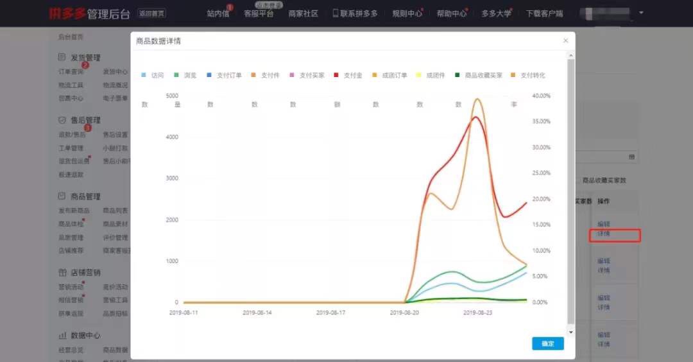Open 商家社区 in the top navigation
The width and height of the screenshot is (693, 362).
tap(303, 13)
